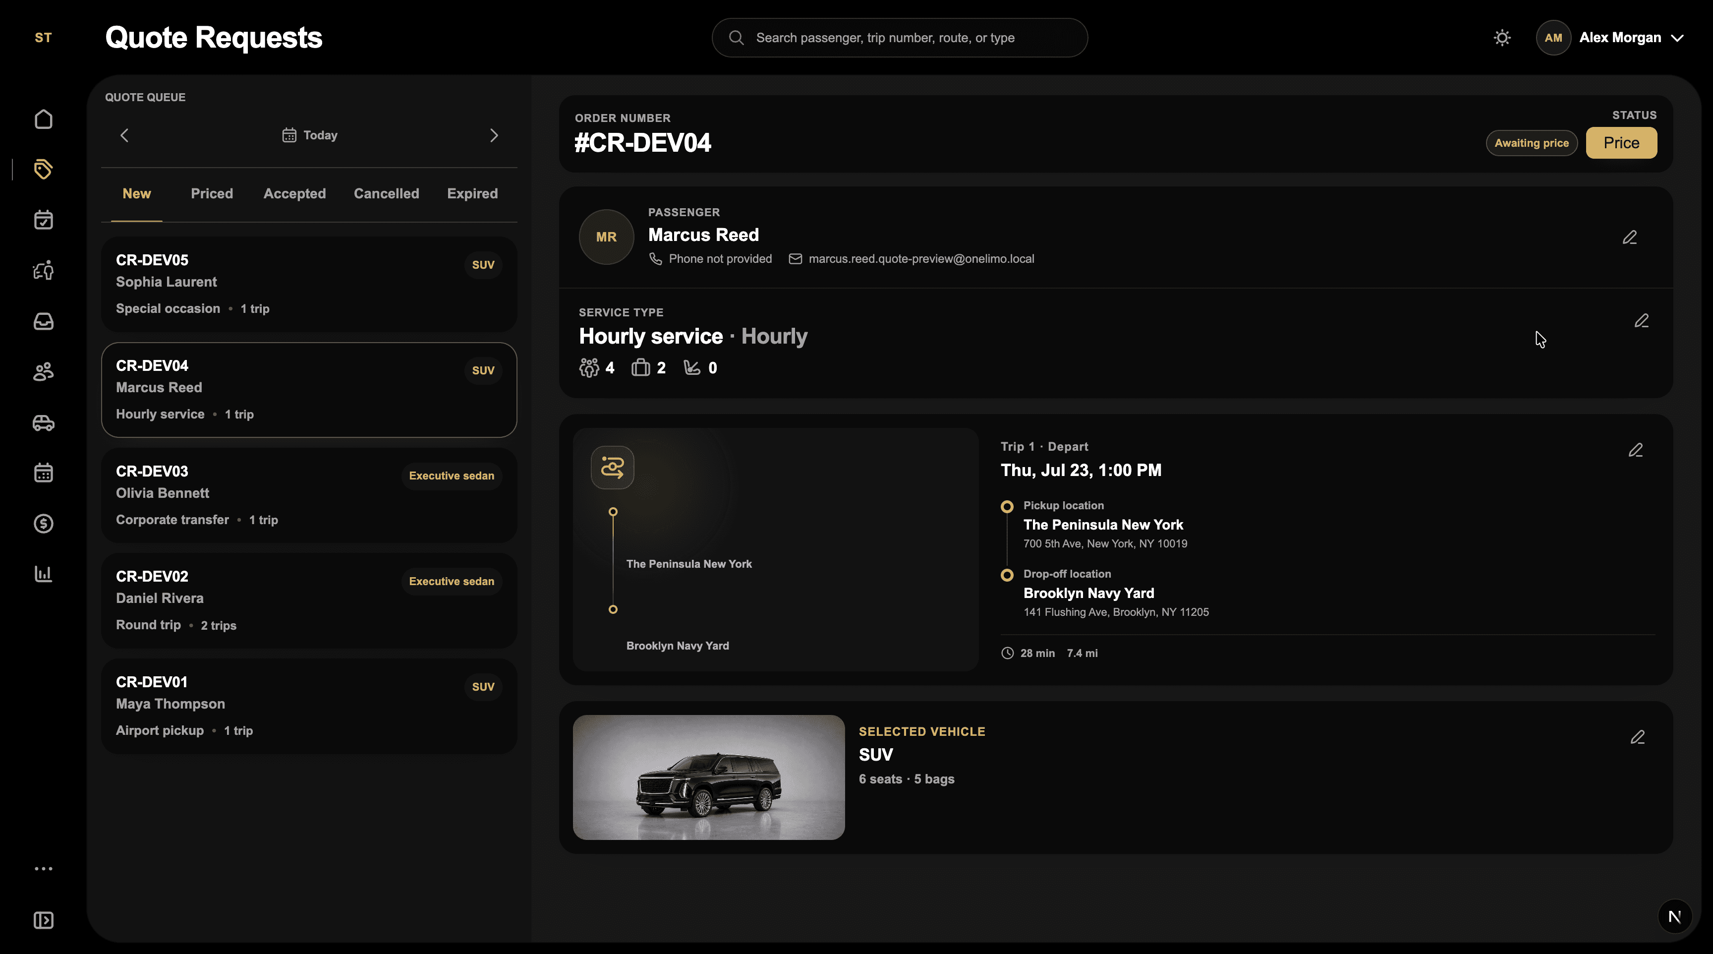Click the pickup marker on the route map

click(x=613, y=512)
